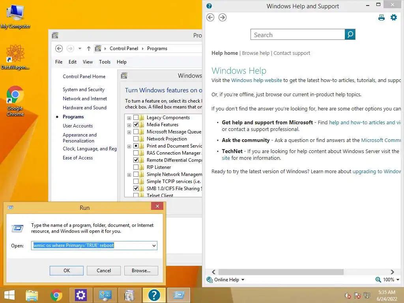Open Action Center flag tray icon

tap(357, 296)
